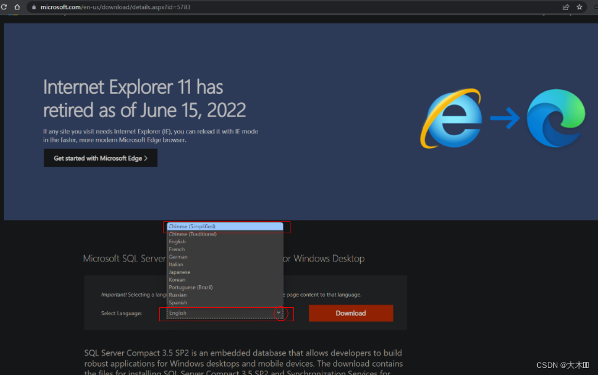Choose Chinese (Traditional) from language list

225,234
